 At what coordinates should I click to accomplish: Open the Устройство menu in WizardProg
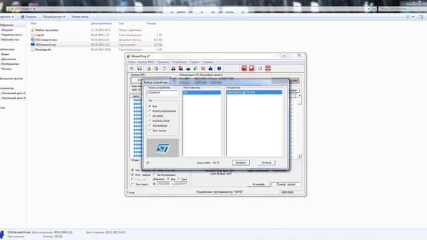click(179, 62)
